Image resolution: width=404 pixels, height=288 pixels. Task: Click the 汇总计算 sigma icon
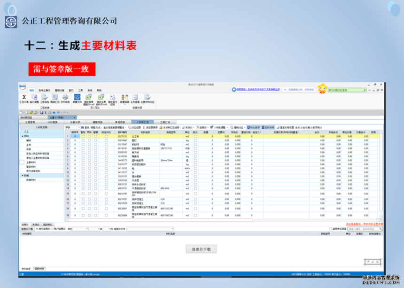click(x=24, y=97)
